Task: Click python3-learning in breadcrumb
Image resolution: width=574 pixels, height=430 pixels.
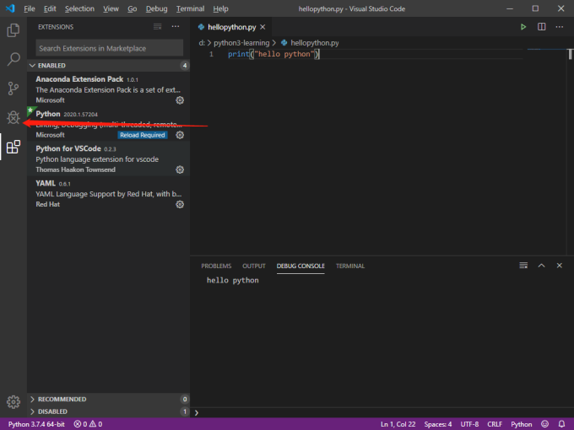Action: pyautogui.click(x=241, y=43)
